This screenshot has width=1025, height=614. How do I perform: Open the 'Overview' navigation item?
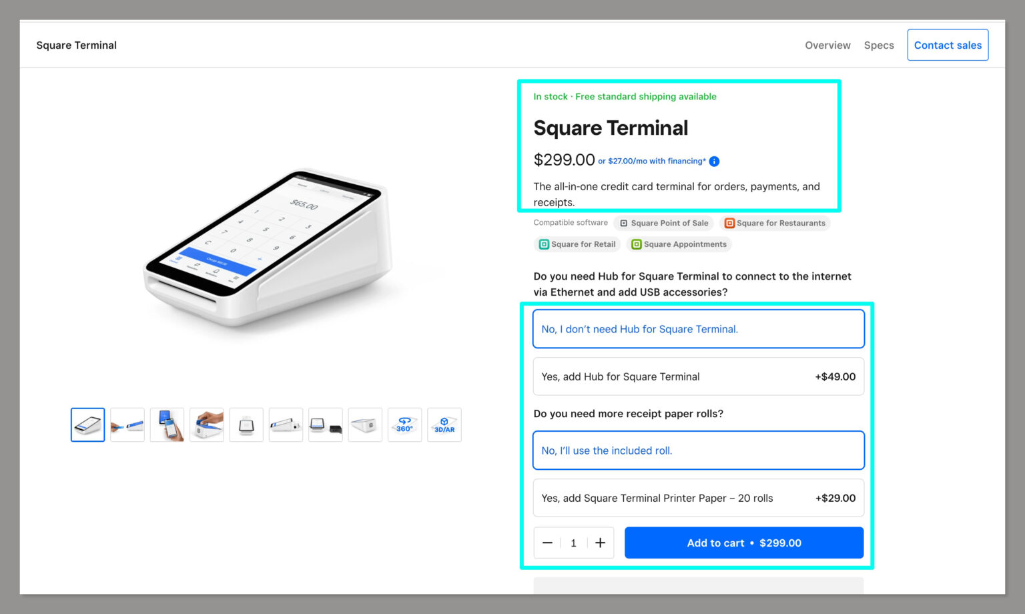tap(827, 45)
